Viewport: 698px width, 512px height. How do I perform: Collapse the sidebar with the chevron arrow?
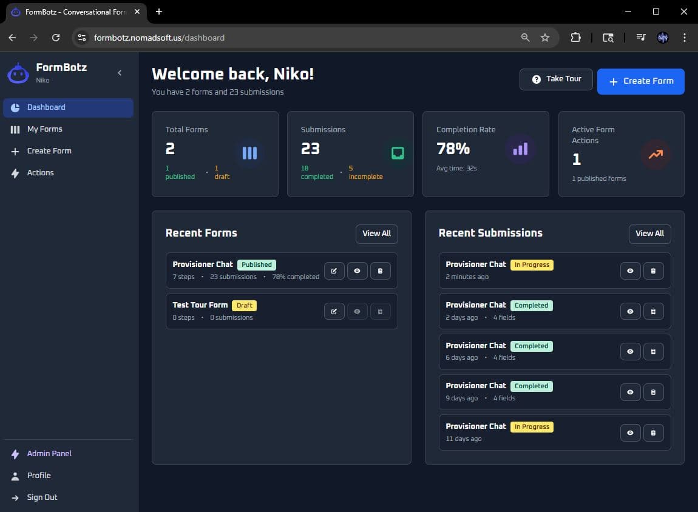pos(120,73)
